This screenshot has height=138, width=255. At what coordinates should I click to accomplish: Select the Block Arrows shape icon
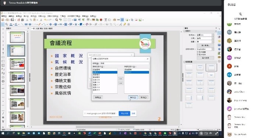(x=61, y=24)
